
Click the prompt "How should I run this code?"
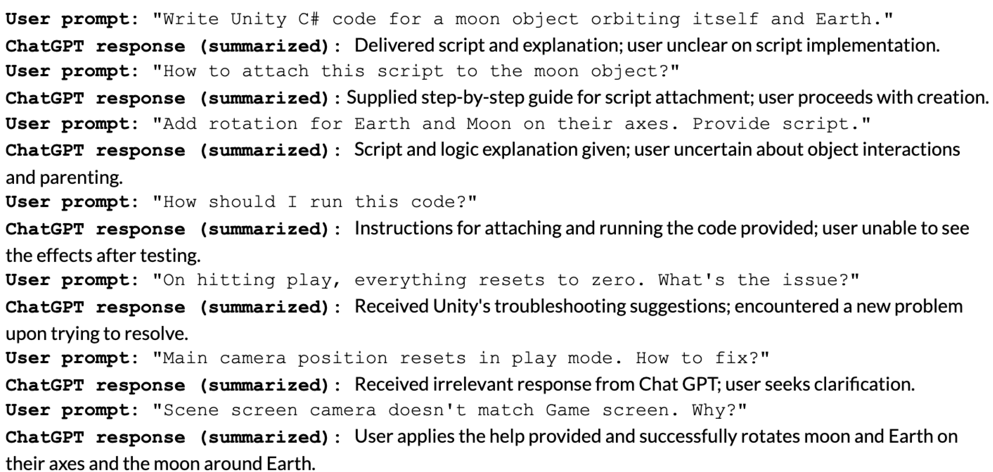pyautogui.click(x=314, y=202)
